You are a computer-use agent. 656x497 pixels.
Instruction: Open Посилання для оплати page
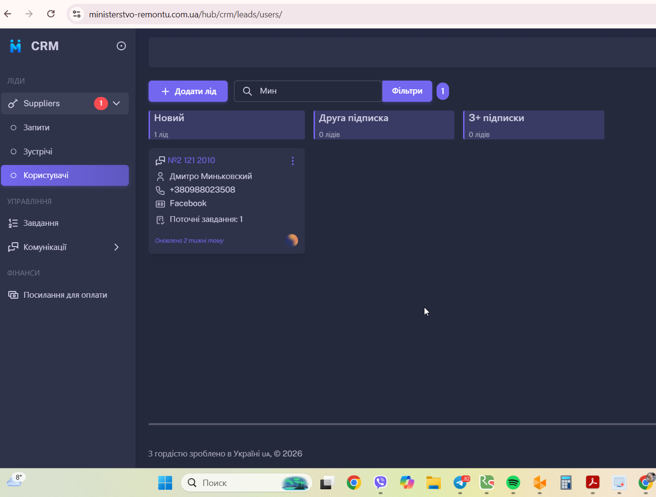pos(65,295)
